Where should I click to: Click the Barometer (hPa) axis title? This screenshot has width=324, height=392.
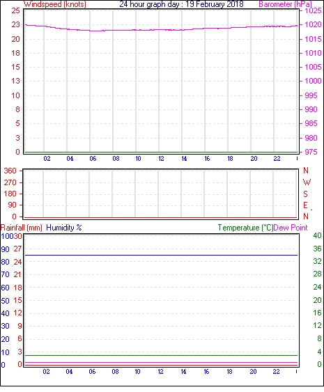coord(286,4)
